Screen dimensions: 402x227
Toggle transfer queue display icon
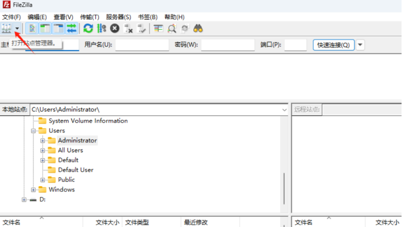coord(72,29)
